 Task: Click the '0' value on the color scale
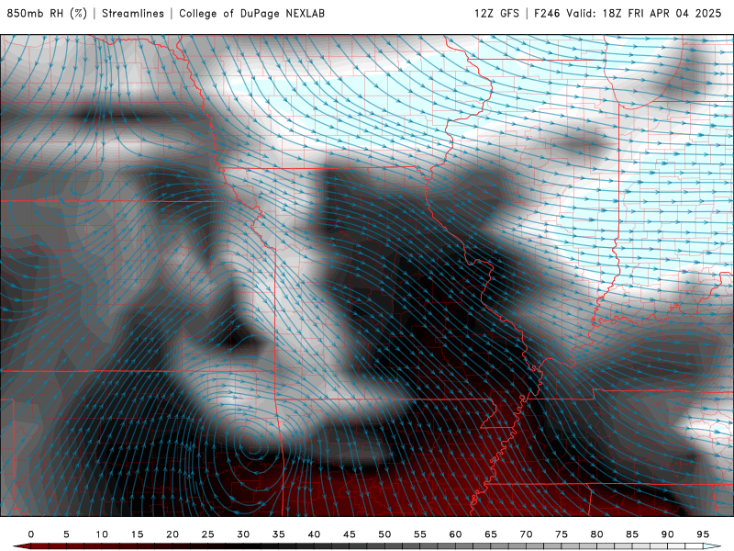click(31, 534)
